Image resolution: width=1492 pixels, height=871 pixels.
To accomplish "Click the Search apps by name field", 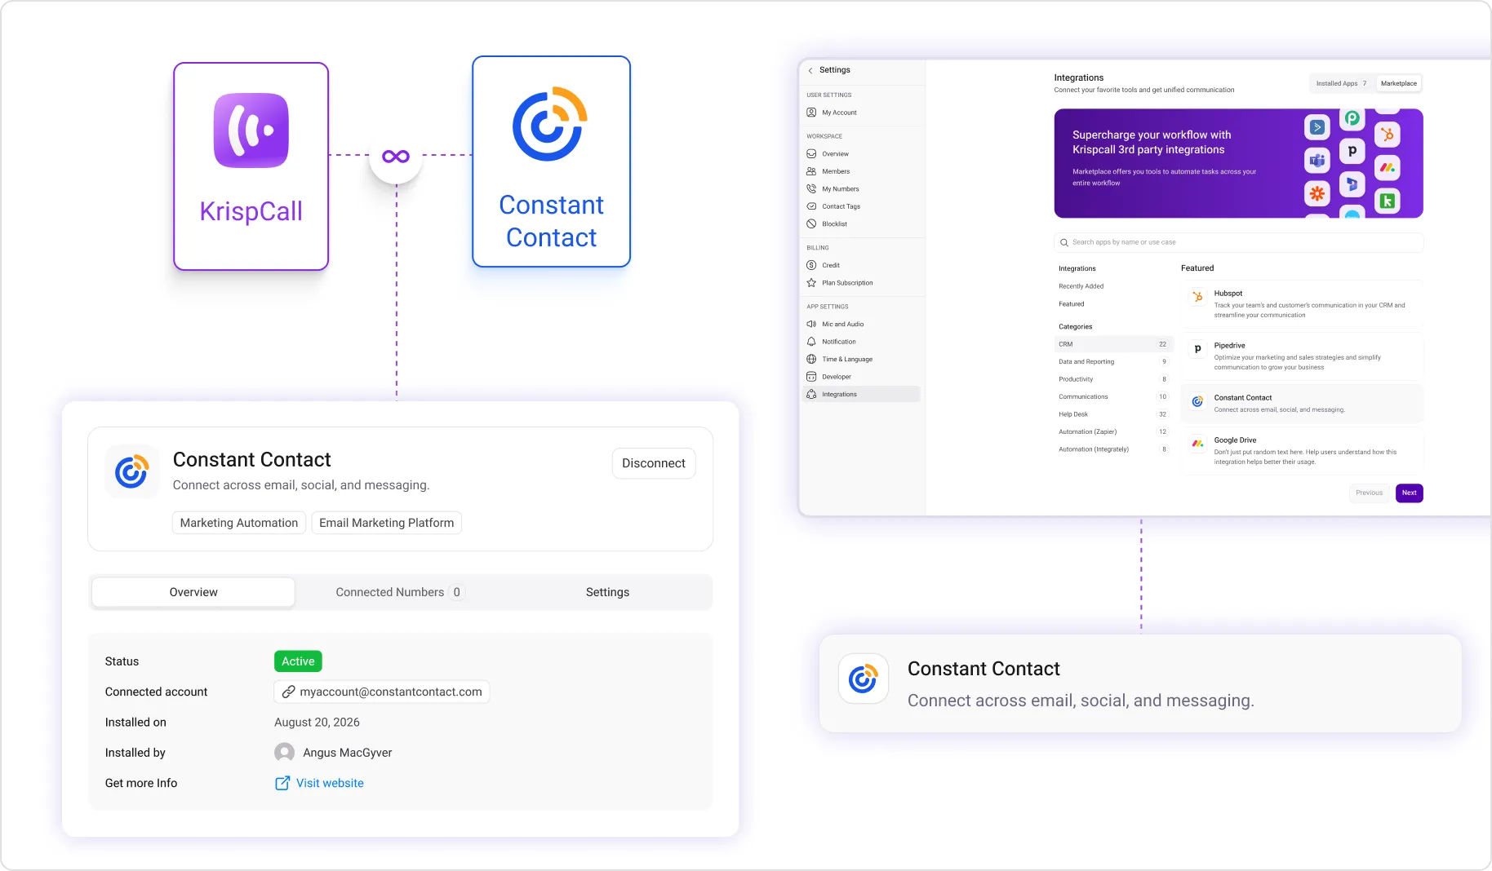I will point(1238,242).
